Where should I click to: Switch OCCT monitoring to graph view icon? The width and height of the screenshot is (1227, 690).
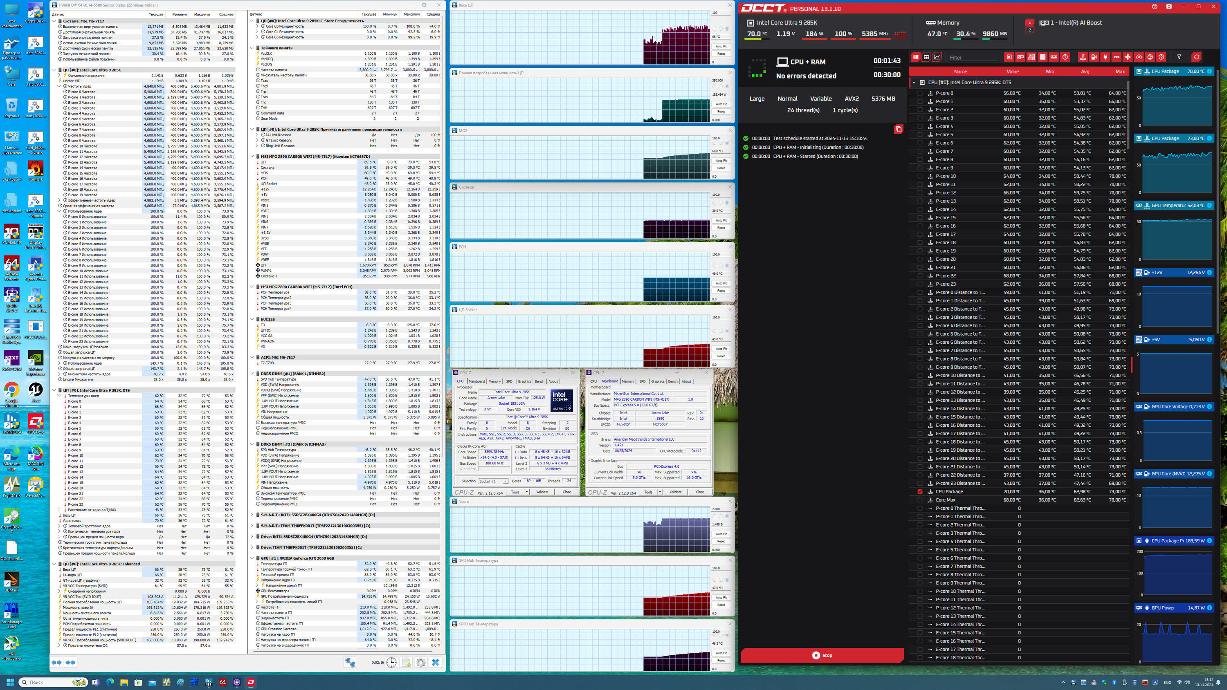[937, 57]
